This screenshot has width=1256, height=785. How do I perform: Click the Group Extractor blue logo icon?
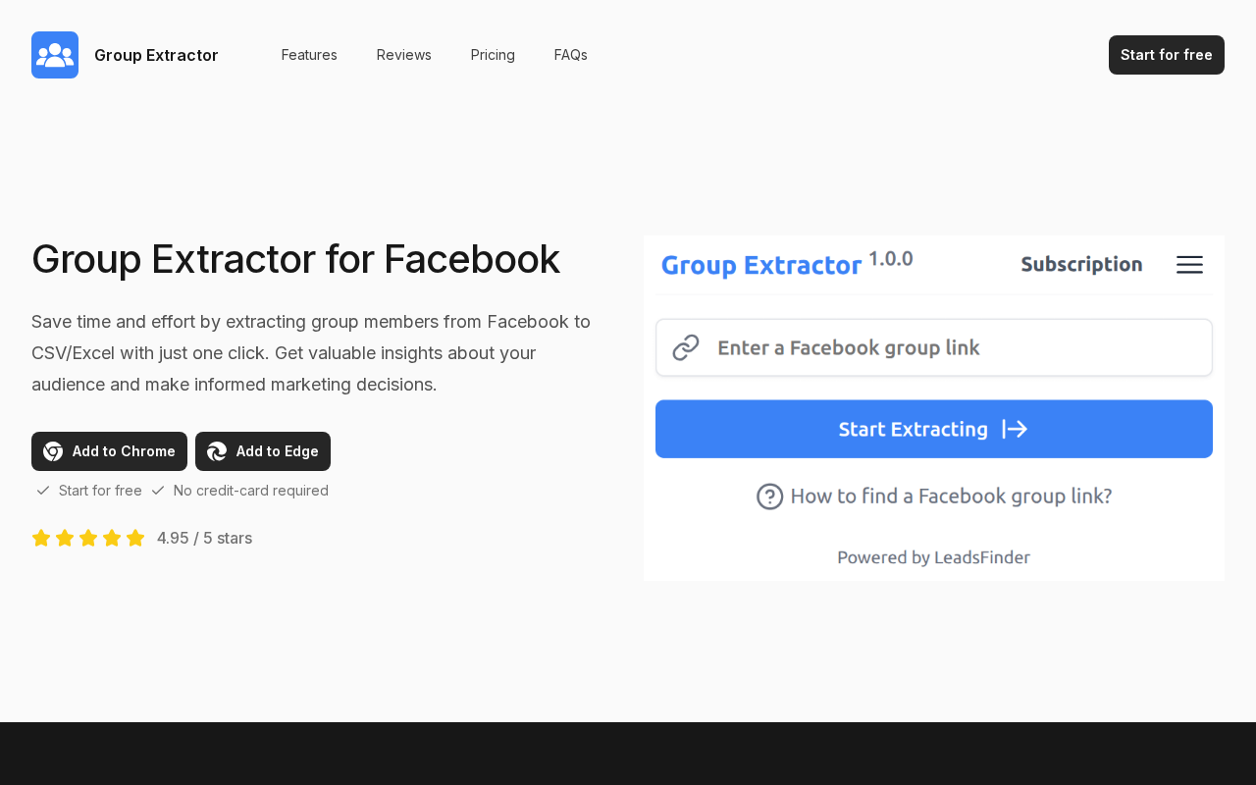coord(55,55)
